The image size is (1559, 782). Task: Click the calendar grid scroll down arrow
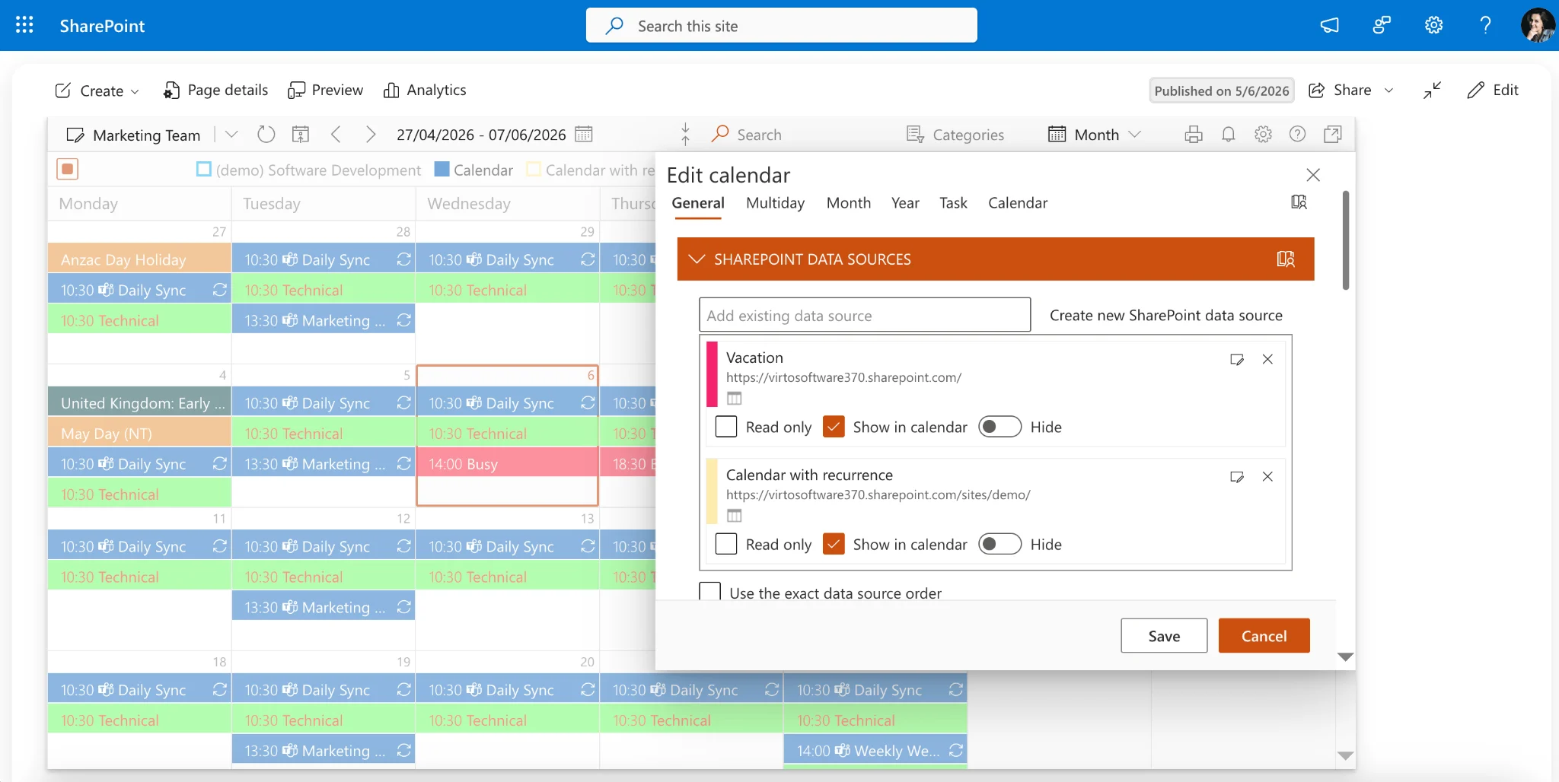coord(1345,755)
